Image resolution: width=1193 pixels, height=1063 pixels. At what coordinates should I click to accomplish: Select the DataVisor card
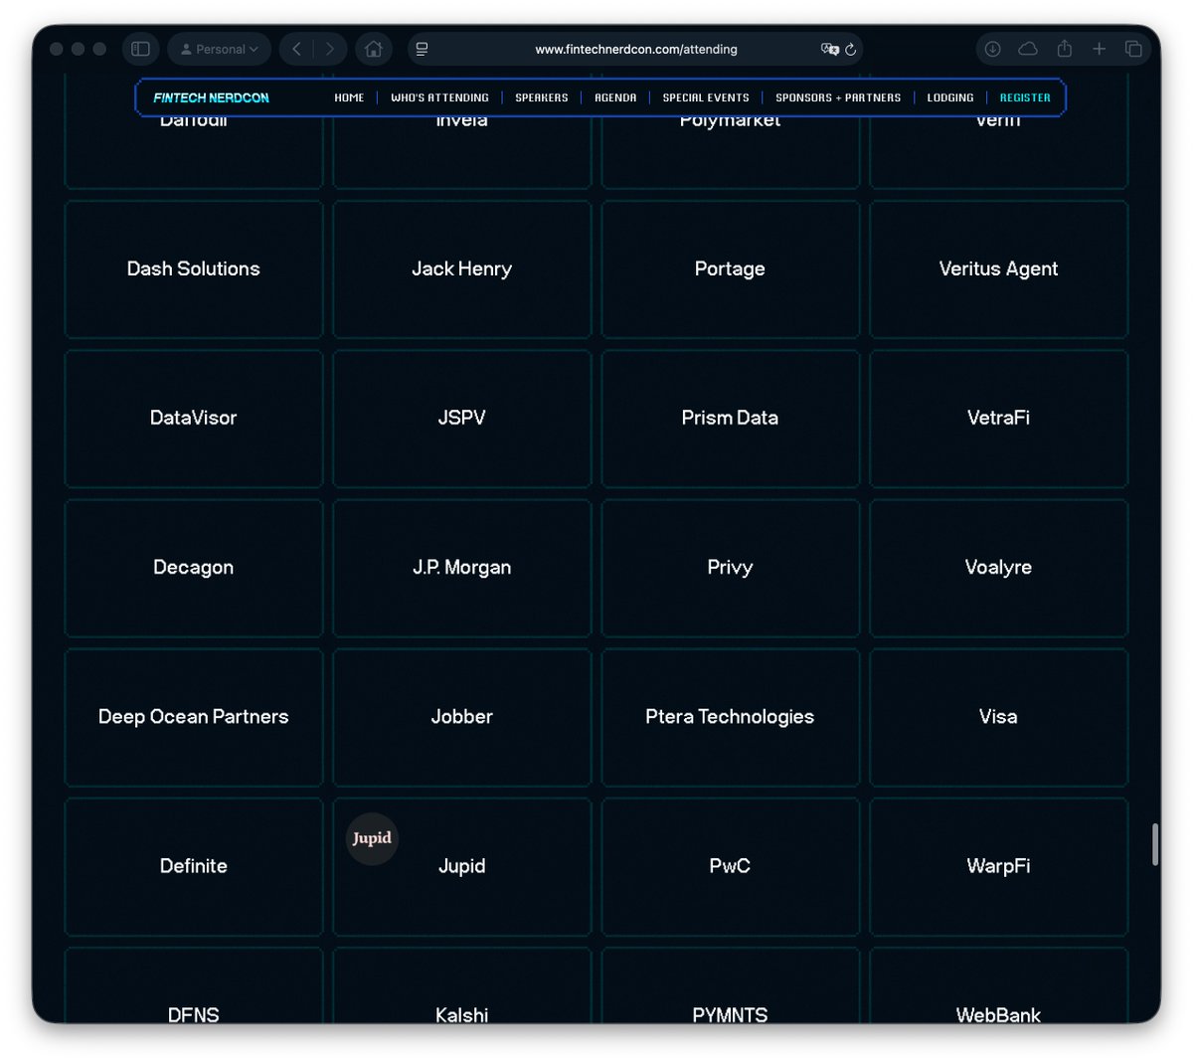point(194,418)
